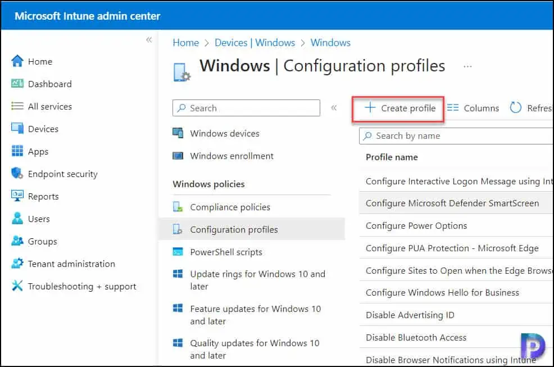
Task: Open the PowerShell scripts icon
Action: pos(178,252)
